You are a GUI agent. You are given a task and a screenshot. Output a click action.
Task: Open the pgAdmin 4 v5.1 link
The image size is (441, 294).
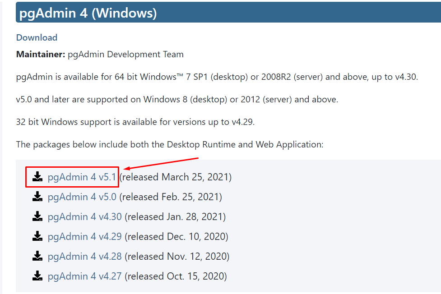pos(82,177)
